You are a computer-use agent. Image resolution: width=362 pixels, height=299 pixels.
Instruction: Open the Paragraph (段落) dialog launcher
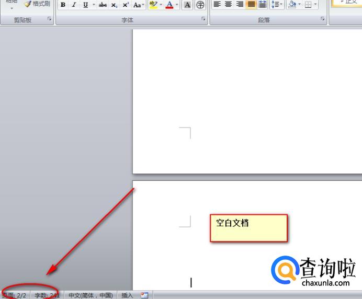point(323,19)
